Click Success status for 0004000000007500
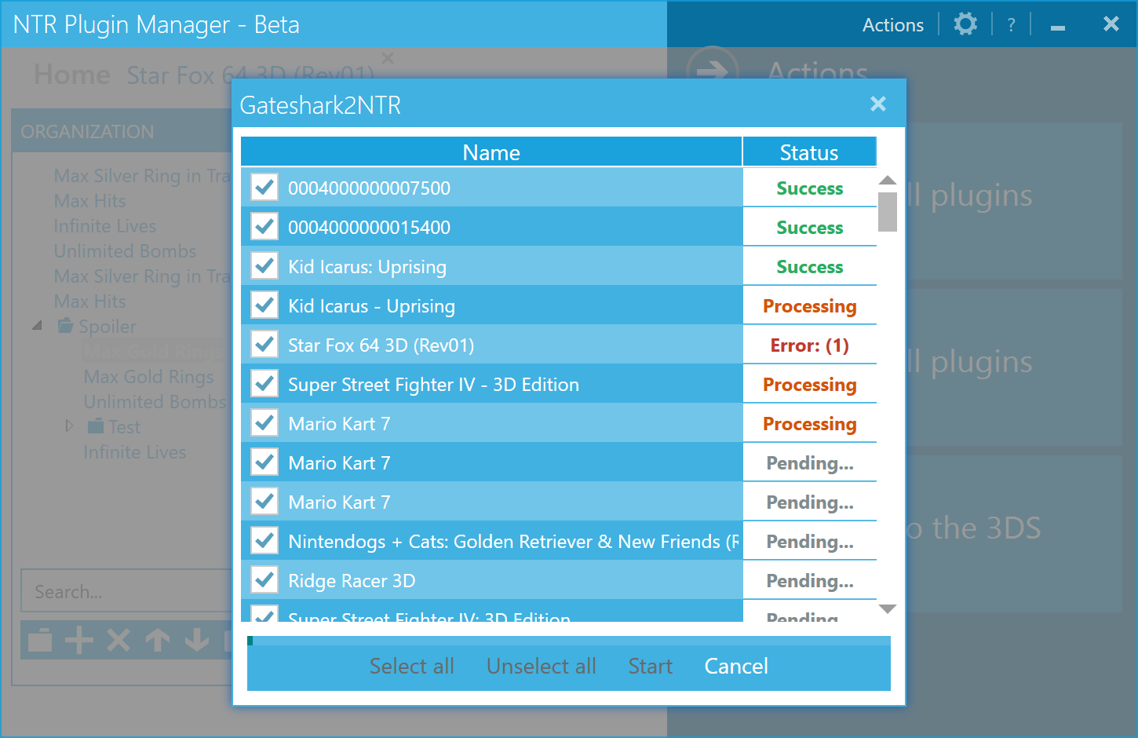The image size is (1138, 738). (x=809, y=188)
